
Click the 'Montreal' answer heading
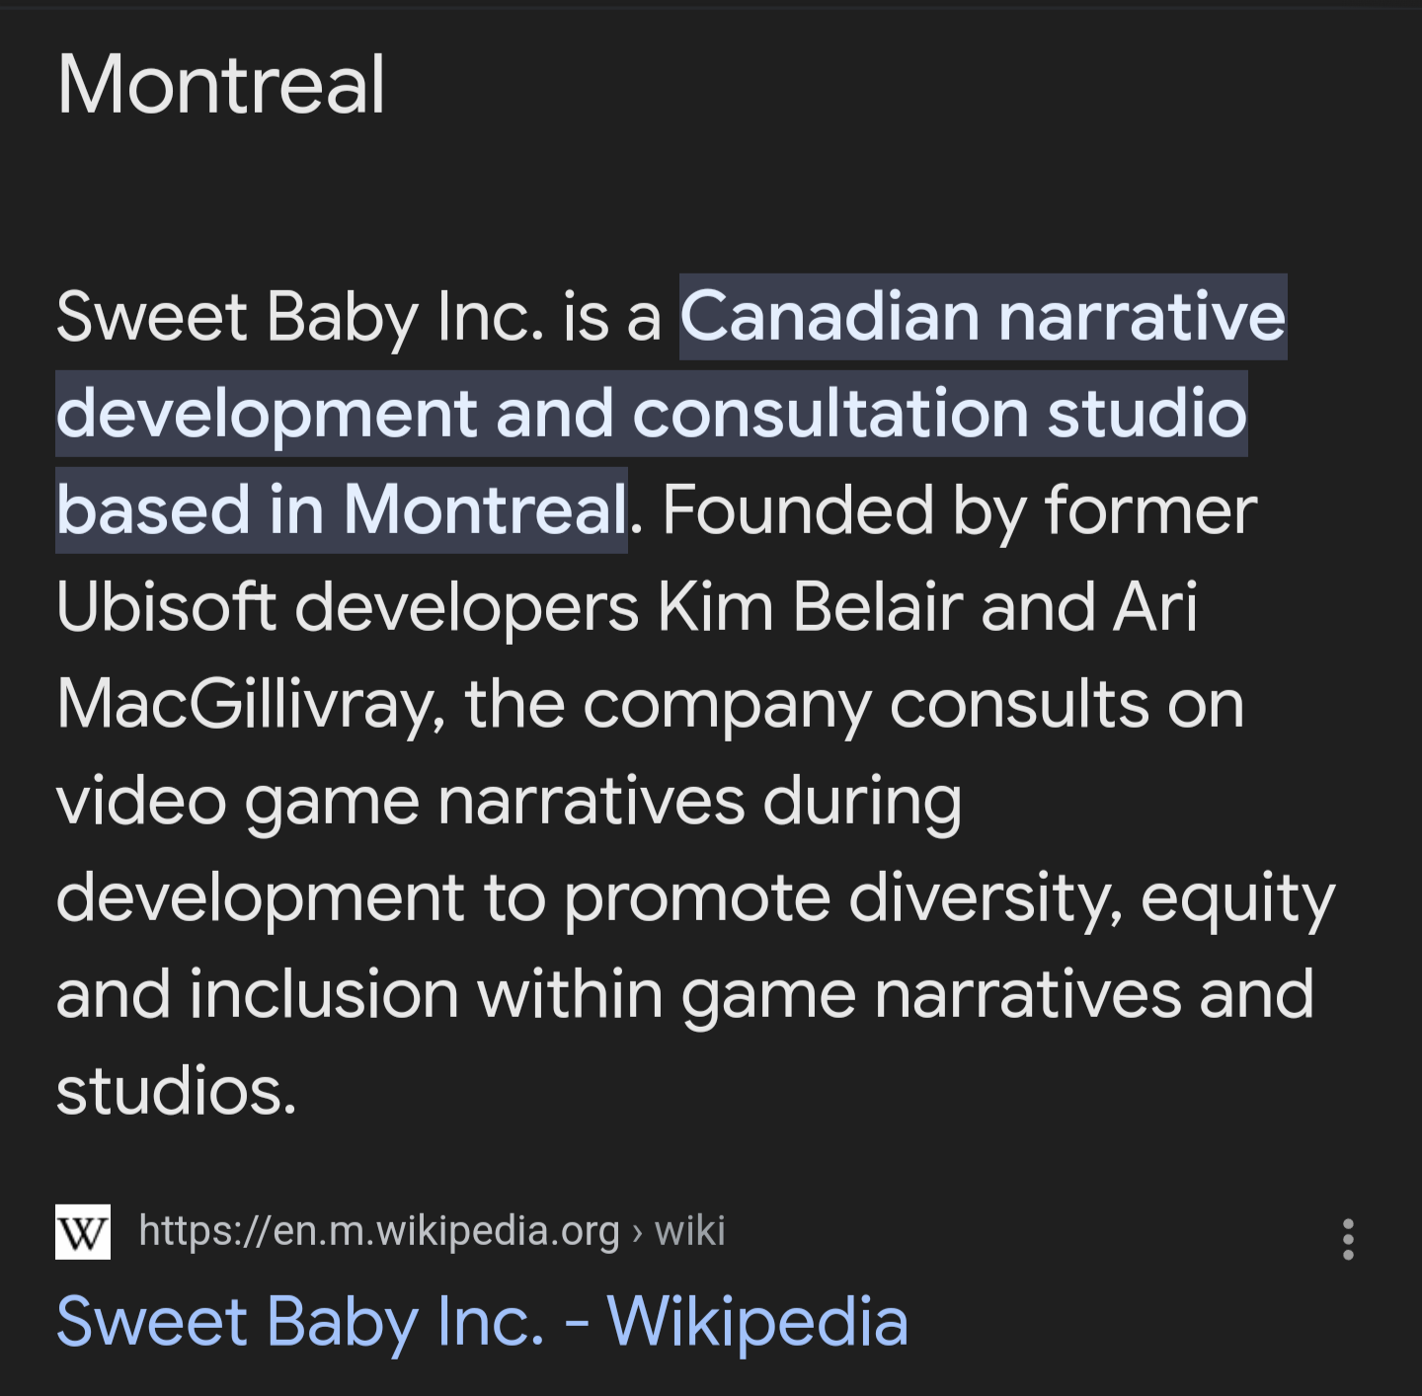(221, 85)
